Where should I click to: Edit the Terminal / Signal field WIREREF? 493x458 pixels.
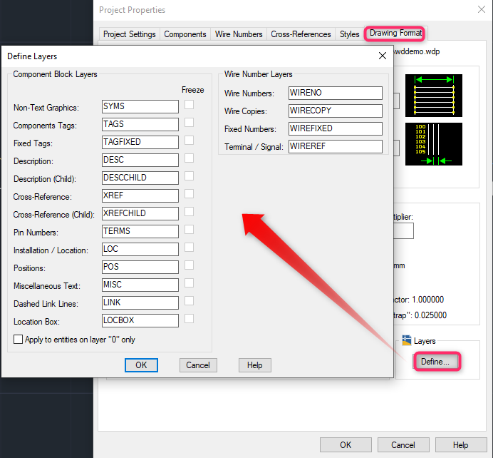click(x=336, y=146)
